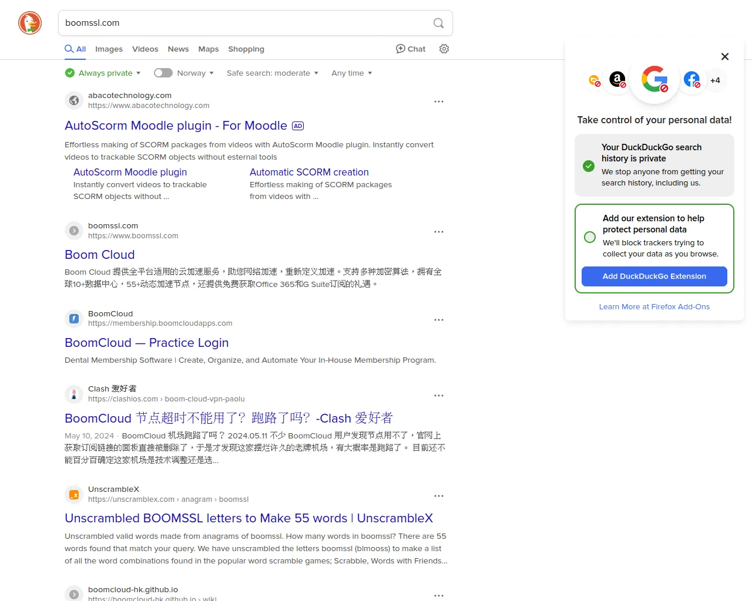This screenshot has width=752, height=601.
Task: Select the extension option radio circle
Action: (590, 237)
